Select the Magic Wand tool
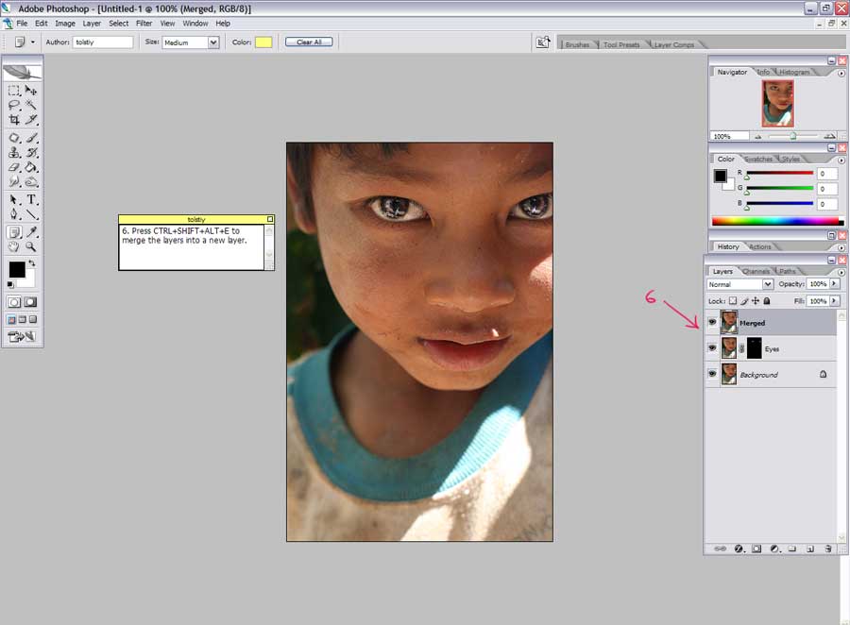Image resolution: width=850 pixels, height=625 pixels. pos(31,105)
